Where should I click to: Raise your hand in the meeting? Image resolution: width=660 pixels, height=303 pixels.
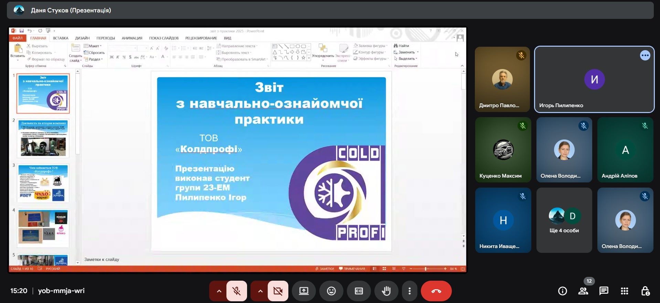pos(386,291)
